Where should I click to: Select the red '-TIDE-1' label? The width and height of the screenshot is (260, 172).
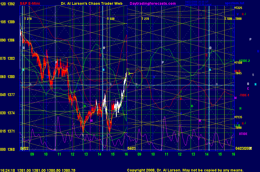244,95
